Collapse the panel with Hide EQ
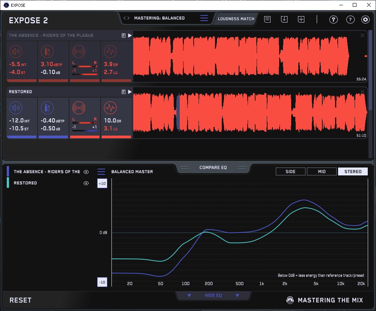Screen dimensions: 376x311 click(213, 295)
